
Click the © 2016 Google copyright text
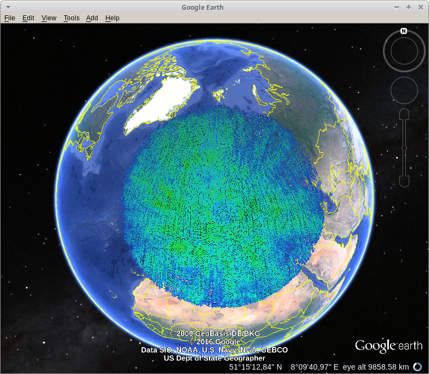pyautogui.click(x=214, y=342)
